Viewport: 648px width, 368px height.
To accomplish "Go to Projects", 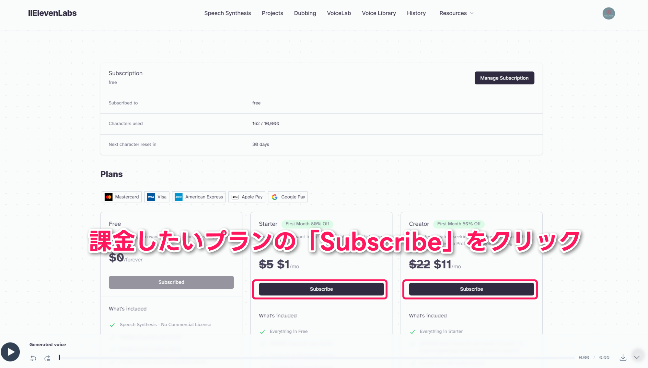I will (272, 13).
